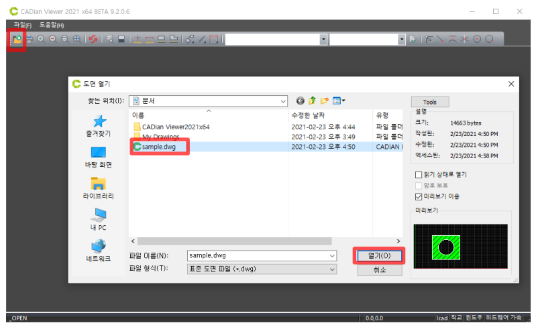Open the second toolbar combo box dropdown
Viewport: 534px width, 325px height.
pyautogui.click(x=402, y=40)
